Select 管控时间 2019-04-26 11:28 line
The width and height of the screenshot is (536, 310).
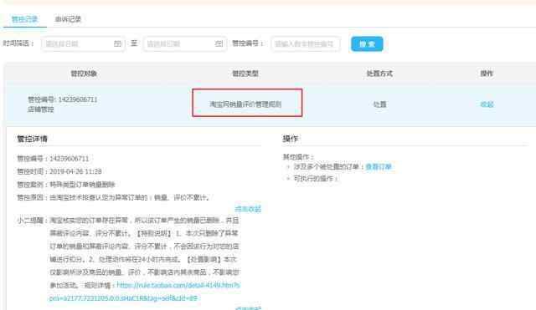coord(59,171)
